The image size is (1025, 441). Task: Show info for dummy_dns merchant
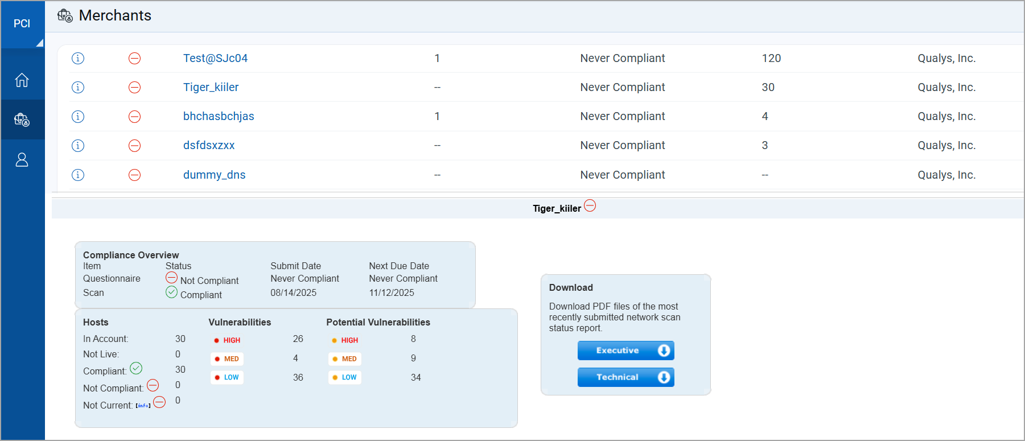tap(78, 175)
